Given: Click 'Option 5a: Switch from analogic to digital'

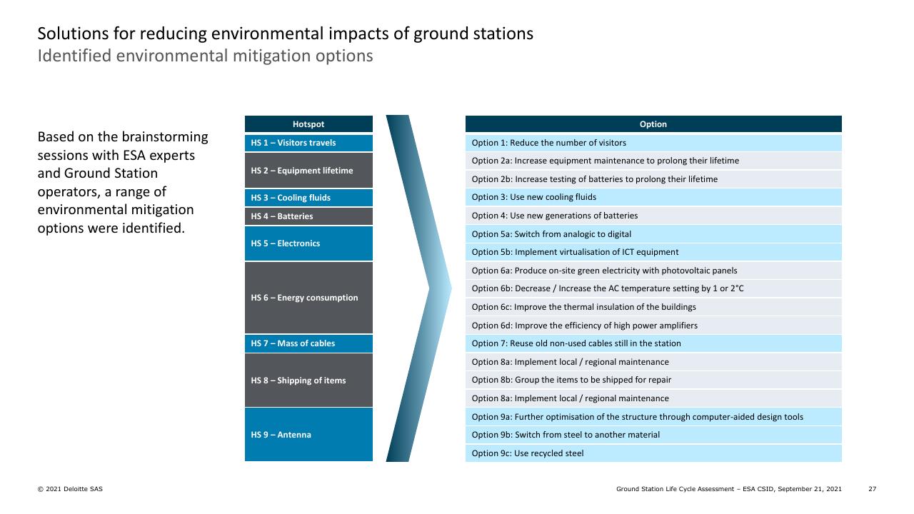Looking at the screenshot, I should tap(653, 234).
